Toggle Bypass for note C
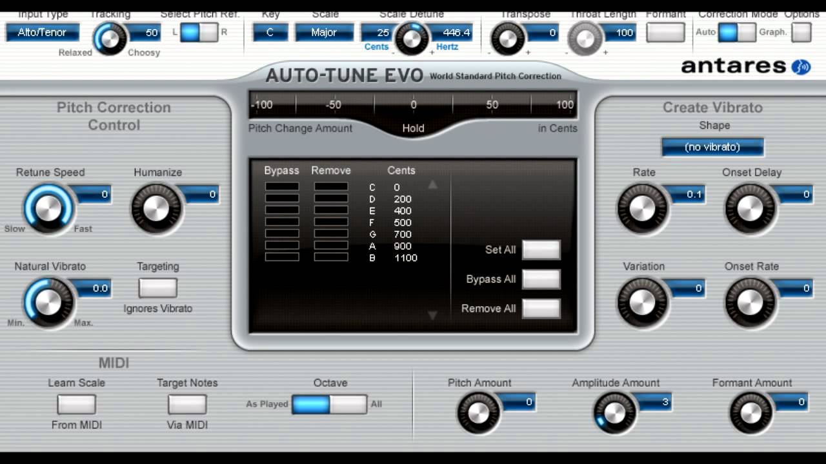The image size is (826, 464). 282,187
